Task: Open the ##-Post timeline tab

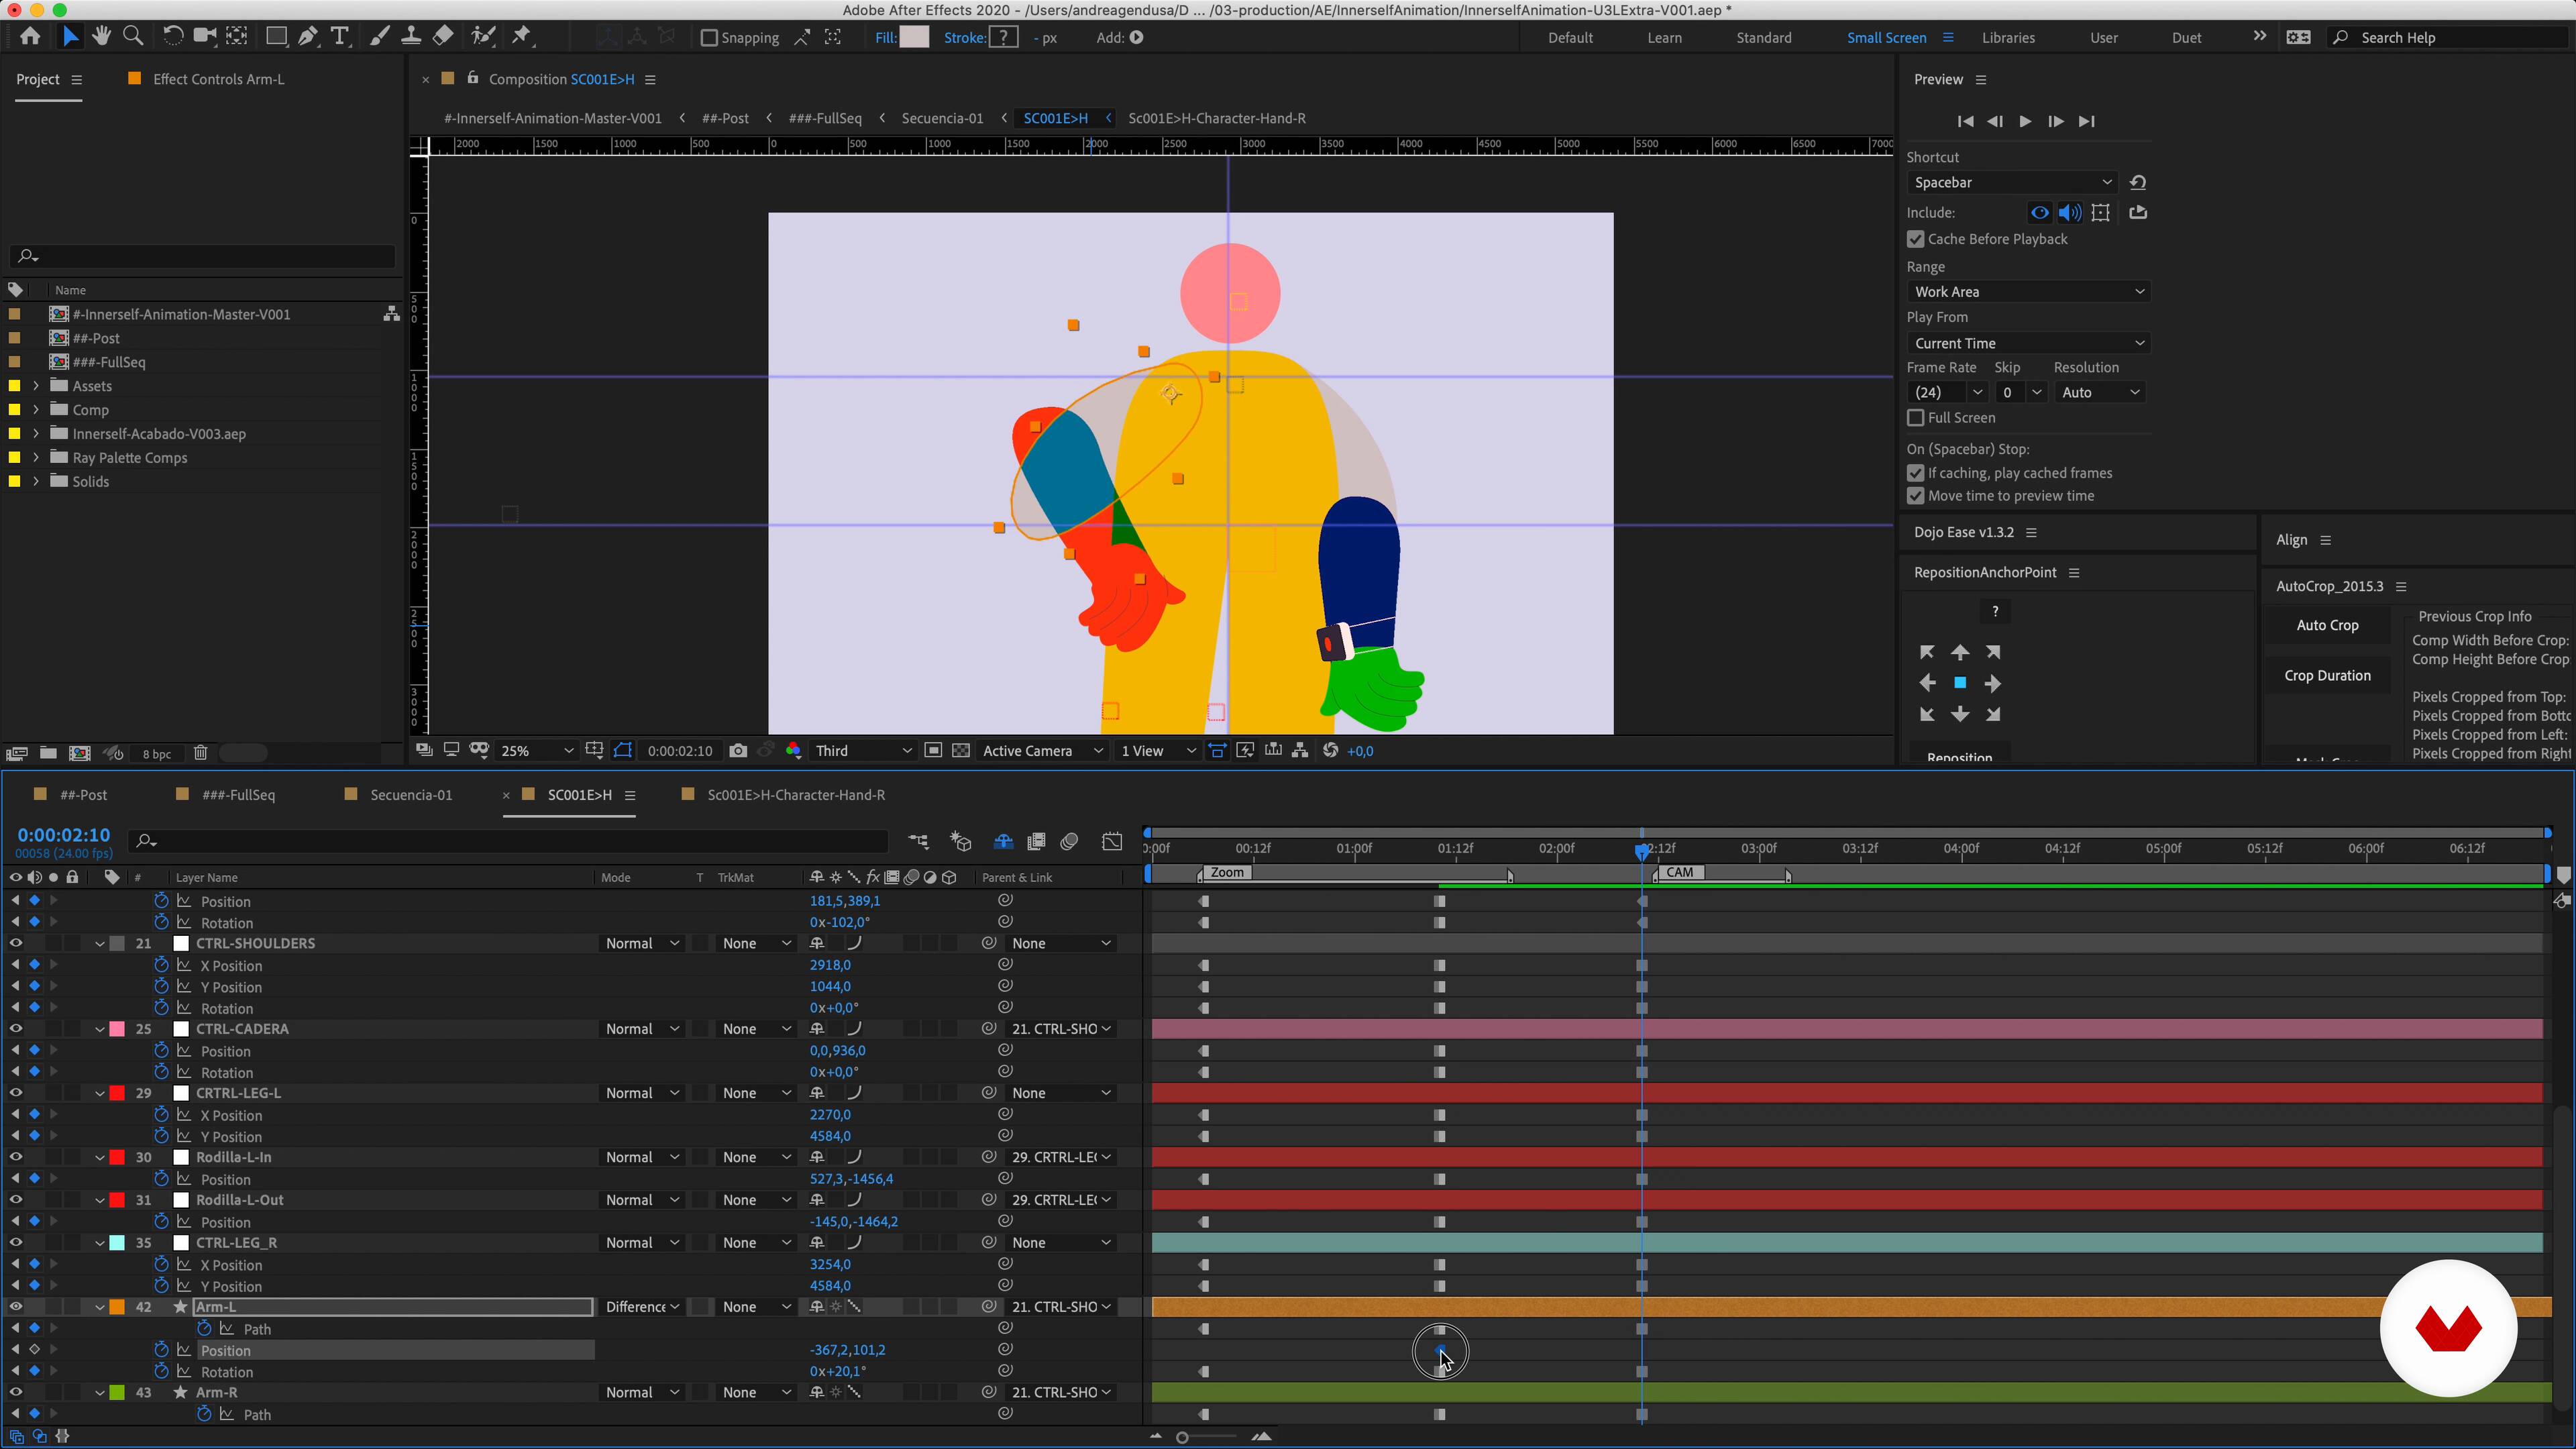Action: pos(83,795)
